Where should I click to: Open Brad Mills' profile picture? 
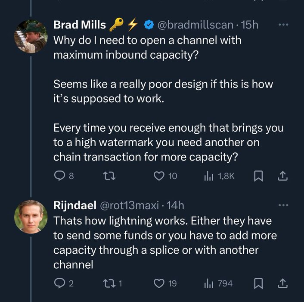31,36
